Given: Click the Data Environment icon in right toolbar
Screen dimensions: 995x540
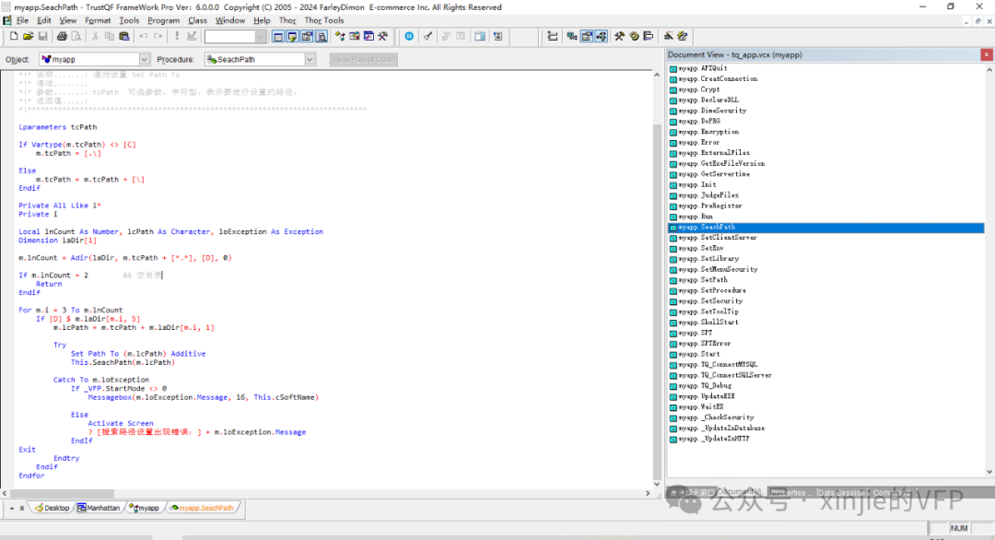Looking at the screenshot, I should (x=572, y=37).
